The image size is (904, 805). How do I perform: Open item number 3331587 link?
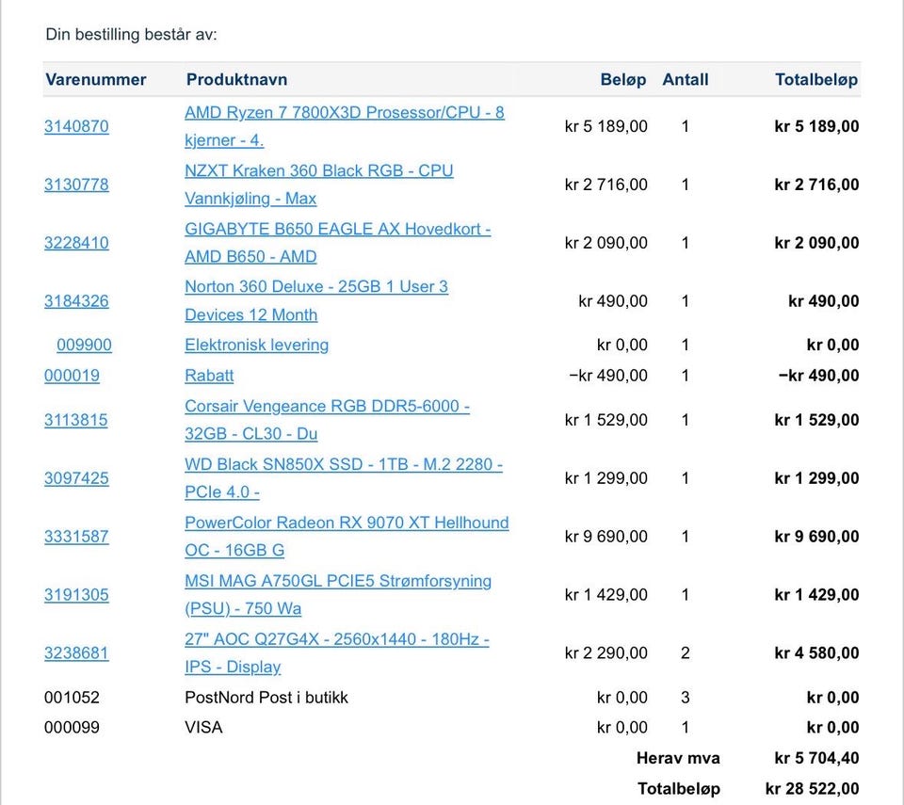point(76,537)
